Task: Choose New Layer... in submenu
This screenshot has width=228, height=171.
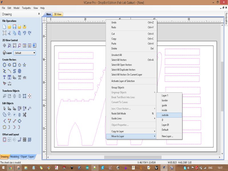Action: coord(169,136)
